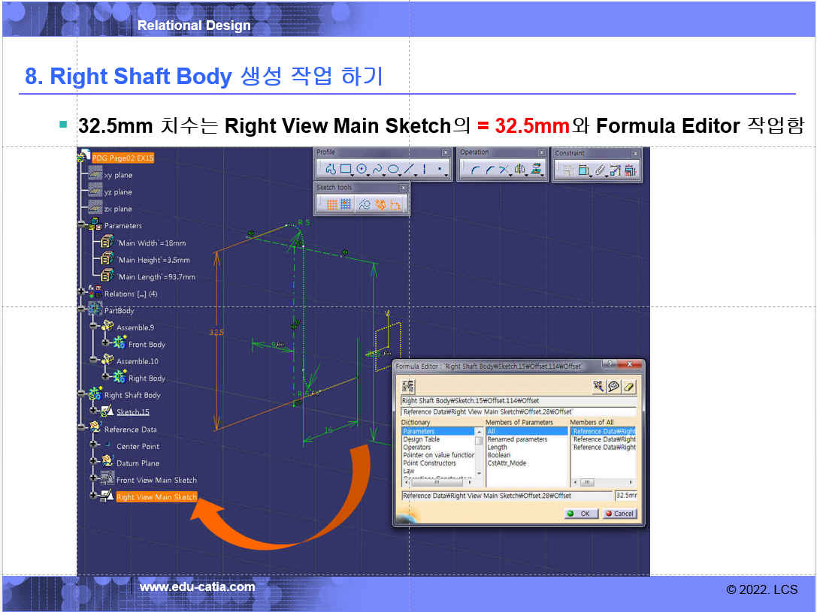Click the Dictionary list horizontal scrollbar
This screenshot has height=612, width=817.
[x=437, y=482]
